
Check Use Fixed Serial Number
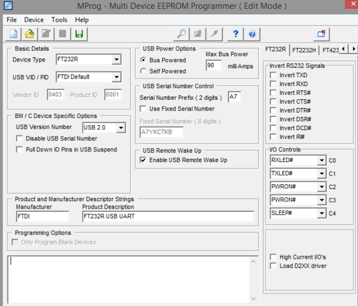point(143,109)
